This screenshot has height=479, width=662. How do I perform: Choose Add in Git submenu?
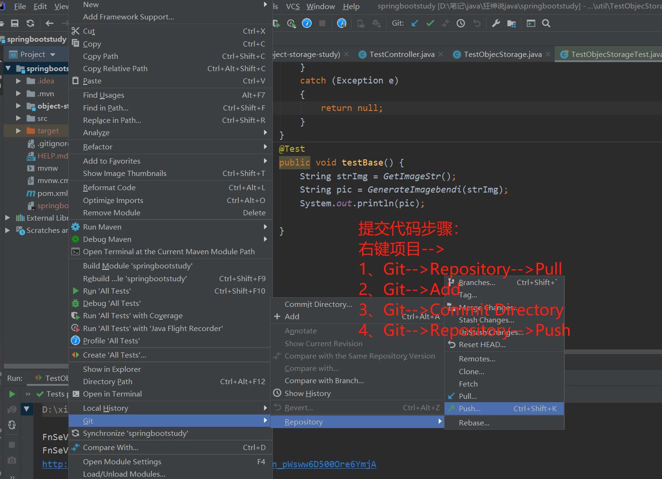coord(357,316)
